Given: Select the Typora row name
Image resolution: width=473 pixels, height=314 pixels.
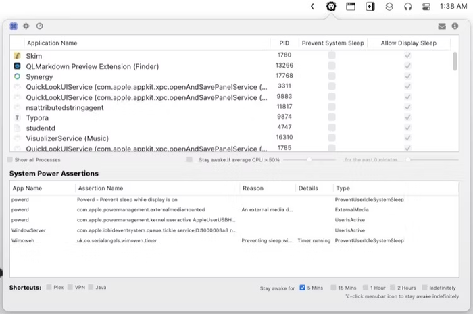Looking at the screenshot, I should point(37,117).
